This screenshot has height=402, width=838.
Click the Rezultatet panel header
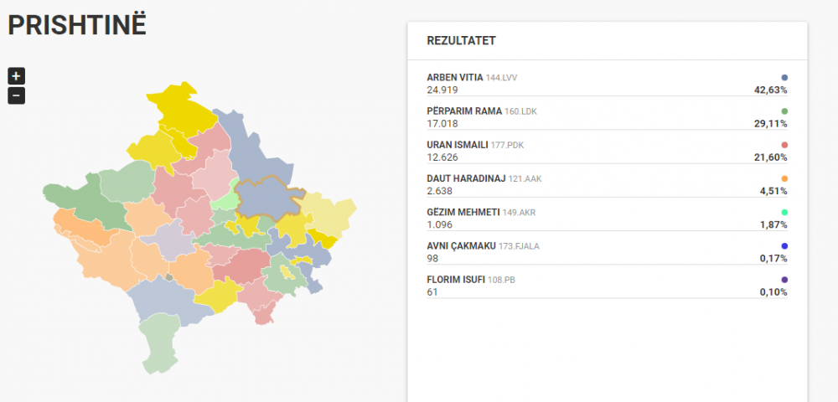coord(607,41)
